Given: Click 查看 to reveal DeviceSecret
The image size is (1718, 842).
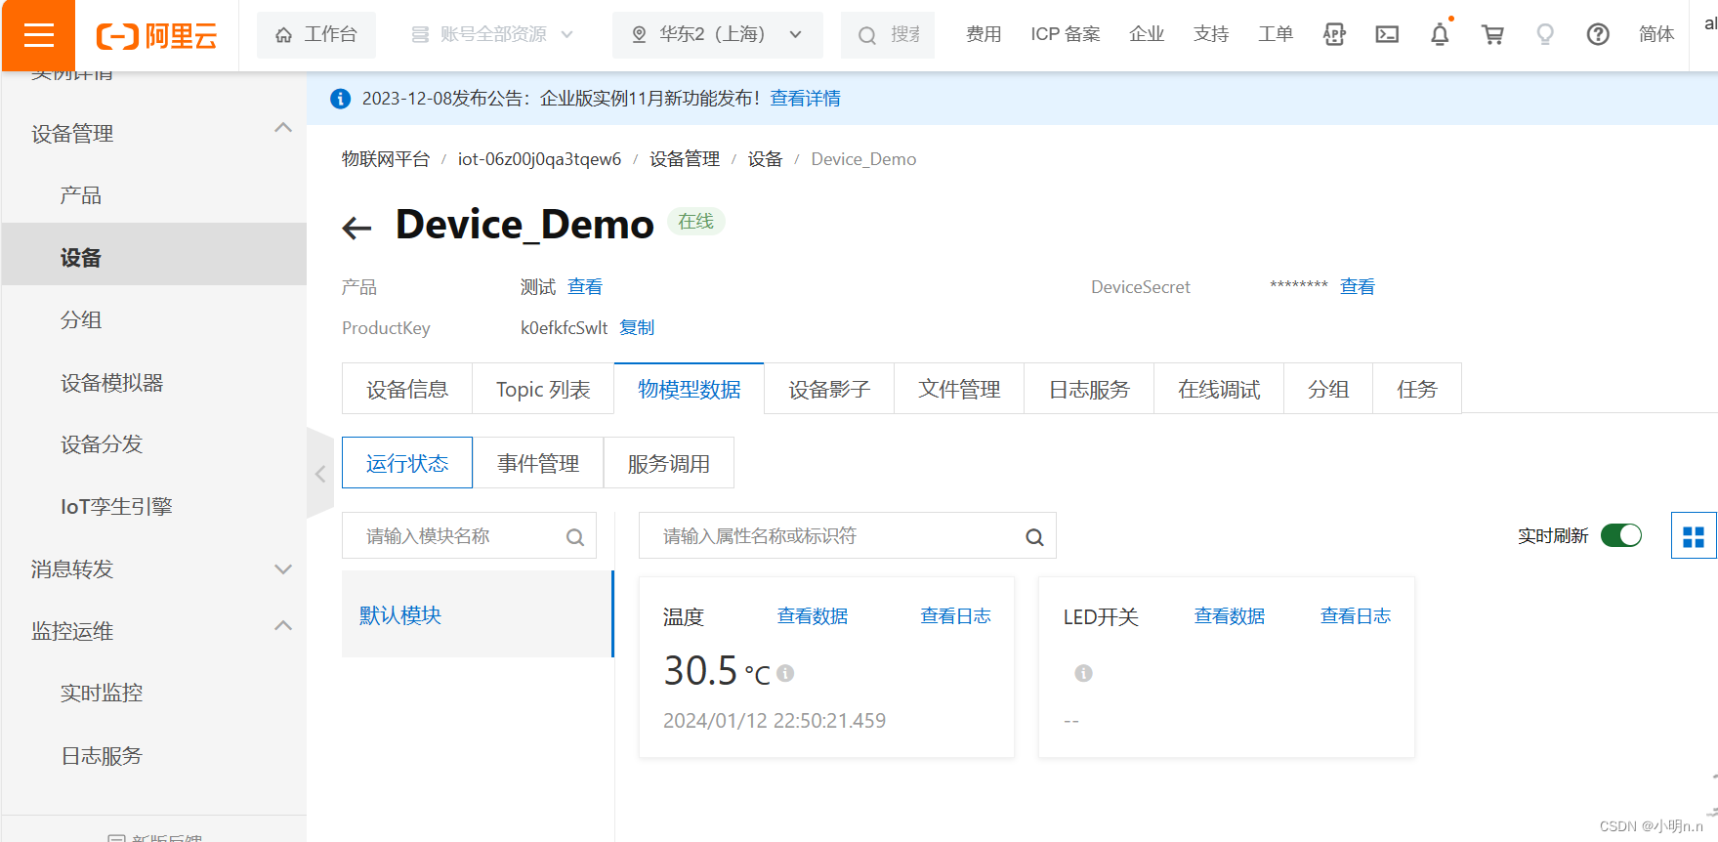Looking at the screenshot, I should point(1358,287).
